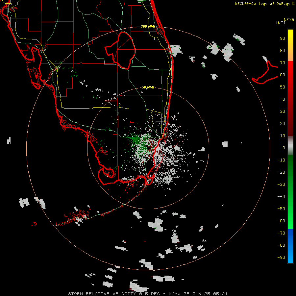The image size is (296, 296).
Task: Click the -40 value on the color scale
Action: click(281, 197)
